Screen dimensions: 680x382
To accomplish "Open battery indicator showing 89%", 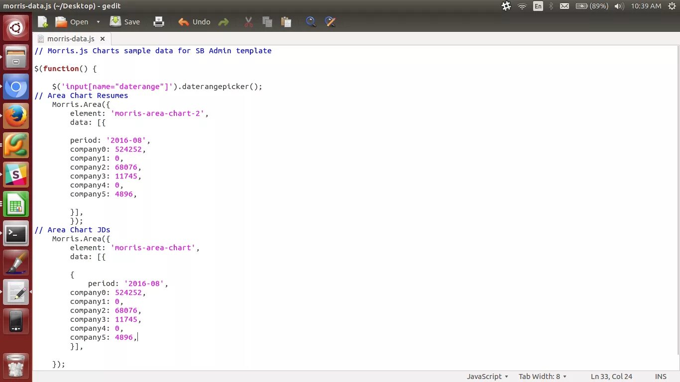I will point(591,6).
